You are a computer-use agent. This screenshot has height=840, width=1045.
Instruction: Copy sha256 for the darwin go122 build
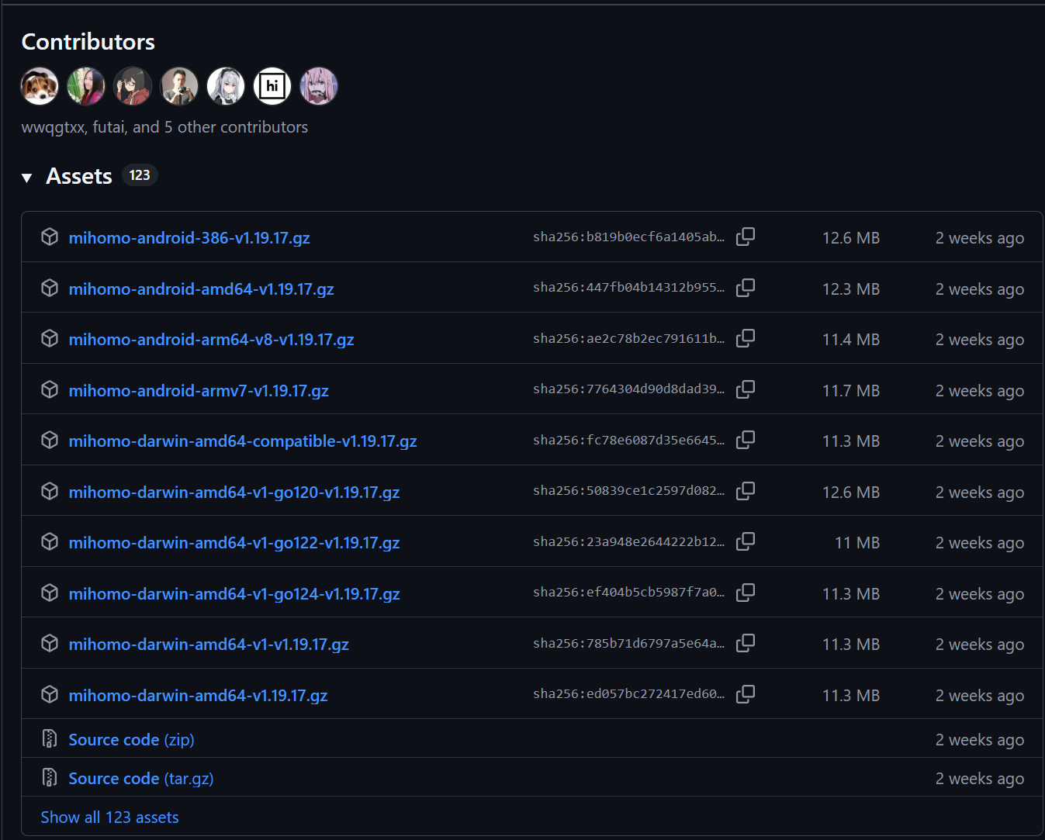(x=745, y=541)
